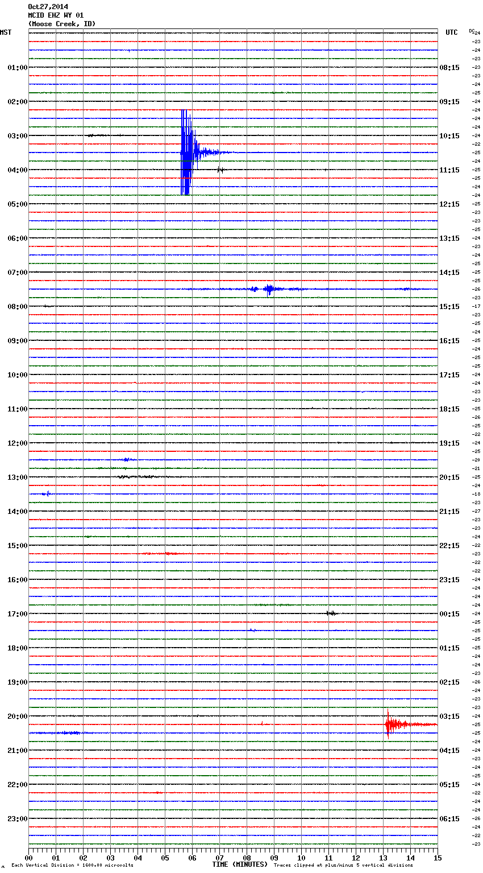Click the small black event on the 17:00 trace
483x873 pixels.
tap(332, 613)
